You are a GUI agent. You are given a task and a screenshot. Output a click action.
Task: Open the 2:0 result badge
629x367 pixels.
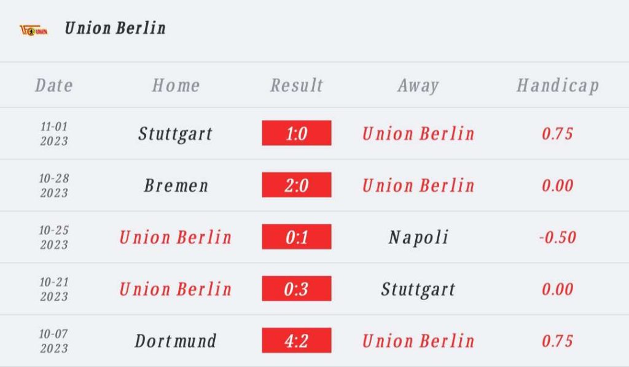click(x=297, y=185)
